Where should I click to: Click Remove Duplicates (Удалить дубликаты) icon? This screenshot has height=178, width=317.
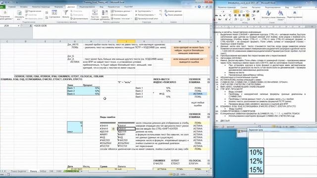(x=105, y=15)
